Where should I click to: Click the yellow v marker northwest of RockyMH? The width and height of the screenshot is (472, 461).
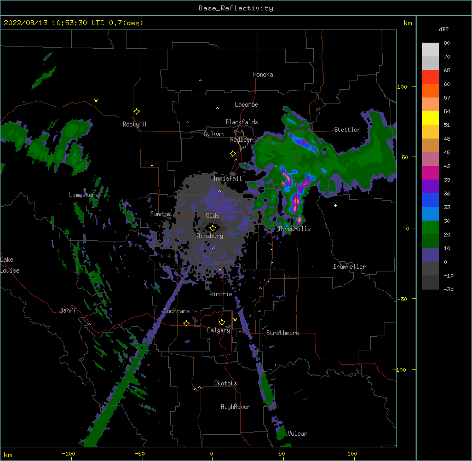tap(96, 101)
